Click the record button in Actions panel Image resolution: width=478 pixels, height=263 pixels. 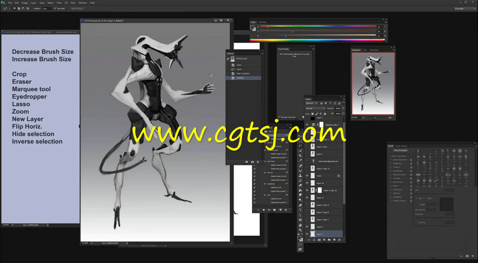pos(264,210)
